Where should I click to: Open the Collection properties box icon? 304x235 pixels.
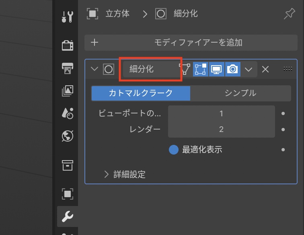(68, 165)
